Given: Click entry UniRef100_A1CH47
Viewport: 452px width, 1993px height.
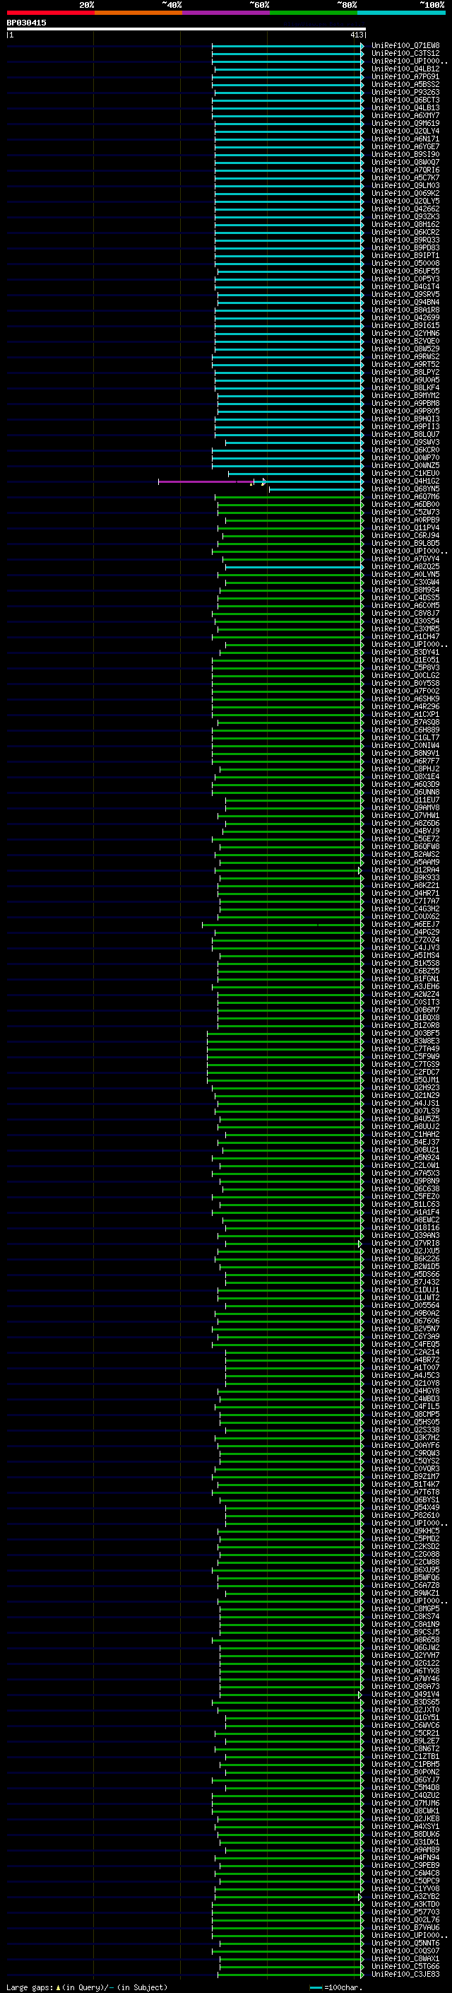Looking at the screenshot, I should pyautogui.click(x=405, y=637).
